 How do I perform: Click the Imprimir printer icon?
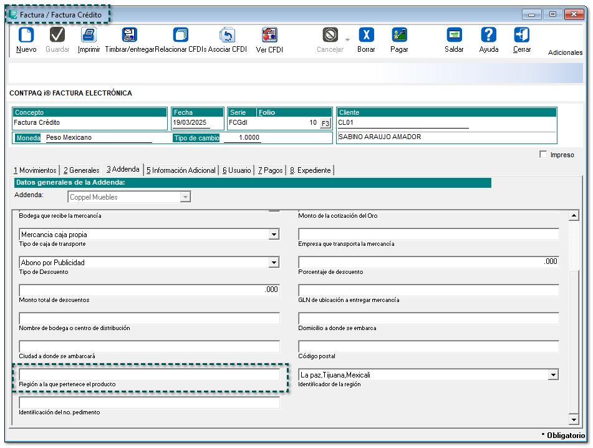89,36
